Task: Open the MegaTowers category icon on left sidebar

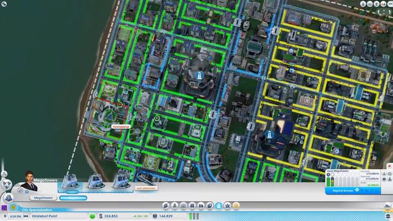Action: click(x=8, y=198)
